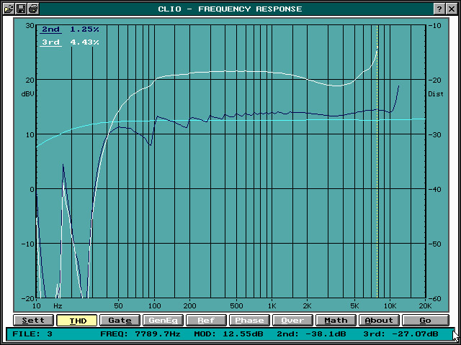Click the 3rd: -27.07dB status readout

(400, 333)
